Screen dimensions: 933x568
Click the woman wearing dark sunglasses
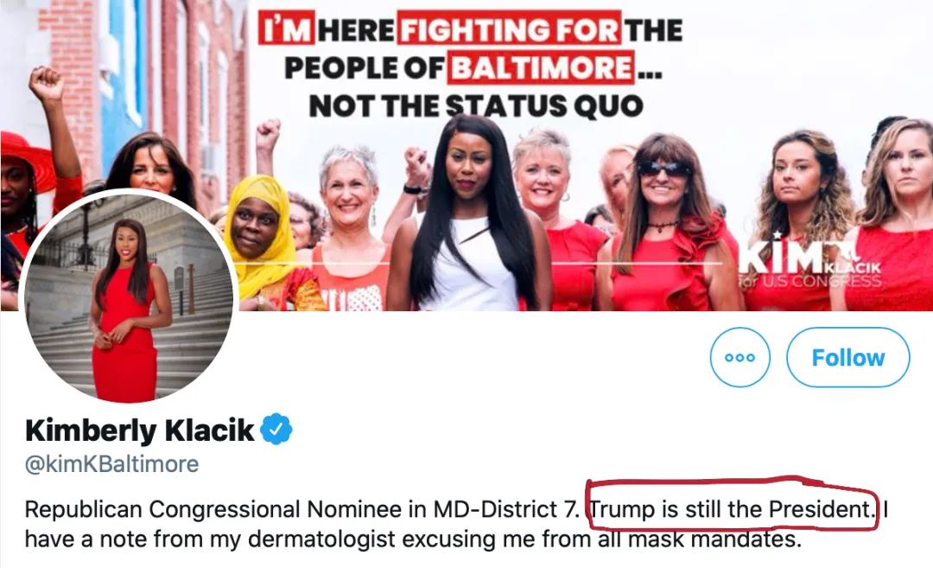click(664, 227)
